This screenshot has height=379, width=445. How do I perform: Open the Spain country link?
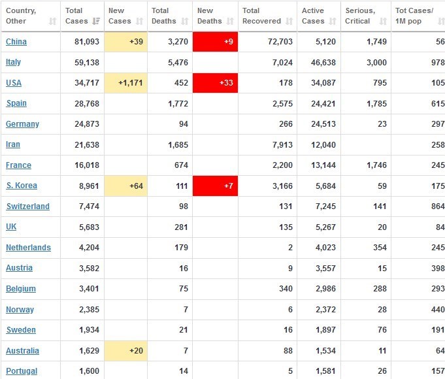16,103
